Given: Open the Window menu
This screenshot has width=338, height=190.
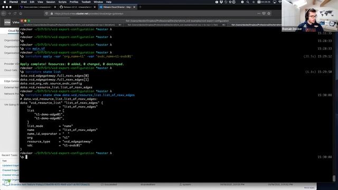Looking at the screenshot, I should click(98, 2).
